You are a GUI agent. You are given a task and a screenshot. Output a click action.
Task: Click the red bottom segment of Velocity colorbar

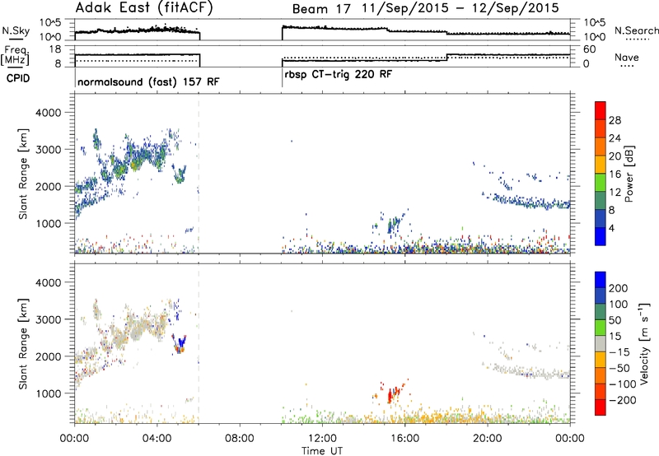pos(601,407)
